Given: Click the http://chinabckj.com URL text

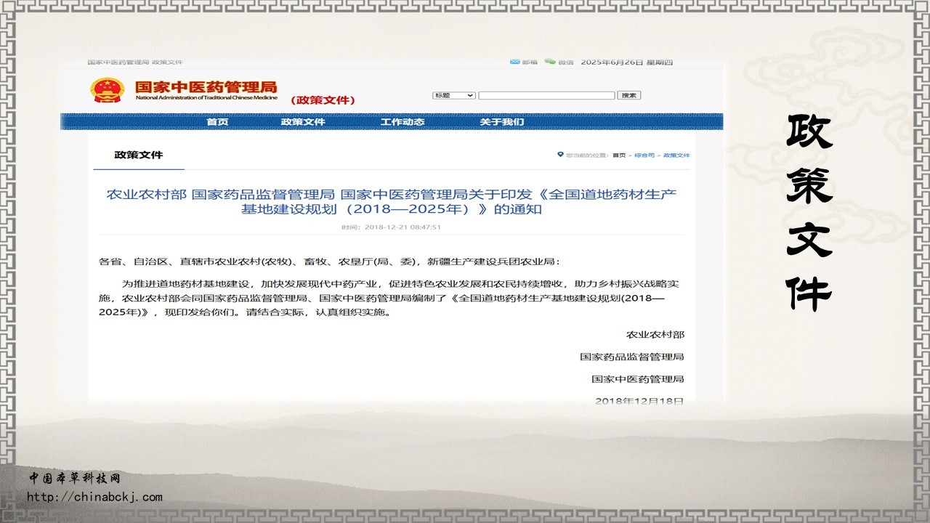Looking at the screenshot, I should (94, 497).
